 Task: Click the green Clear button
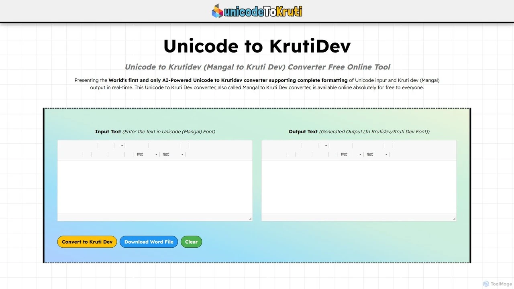point(191,242)
